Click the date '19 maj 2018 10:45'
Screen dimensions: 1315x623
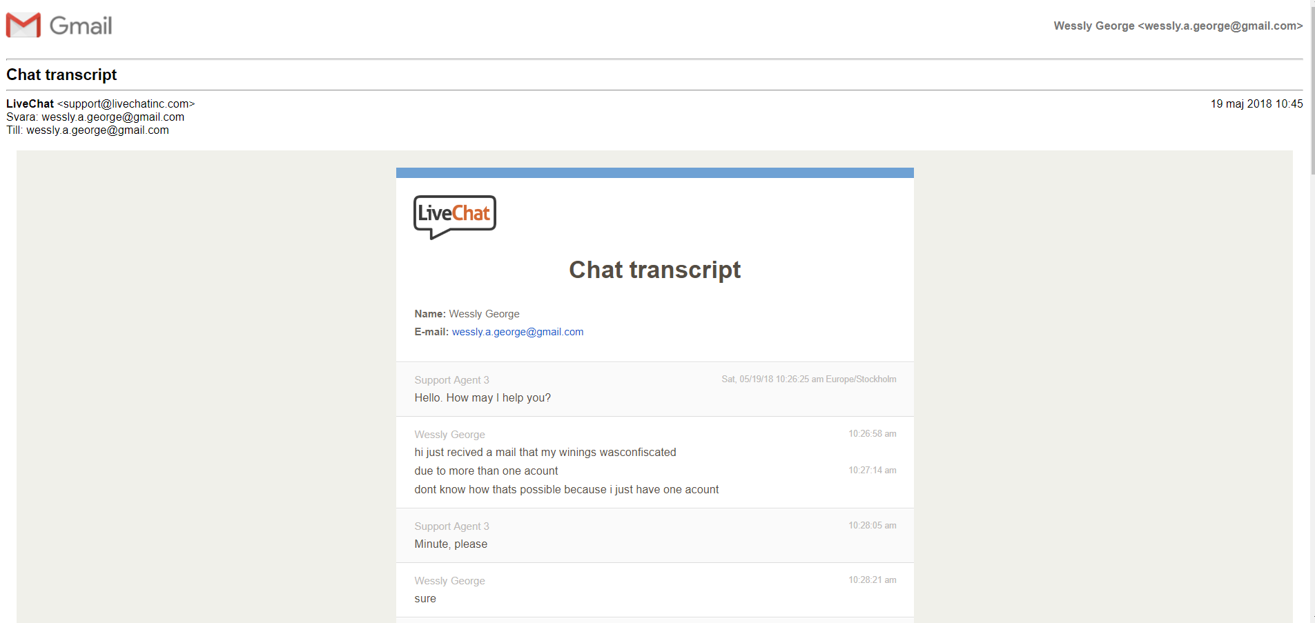1256,103
